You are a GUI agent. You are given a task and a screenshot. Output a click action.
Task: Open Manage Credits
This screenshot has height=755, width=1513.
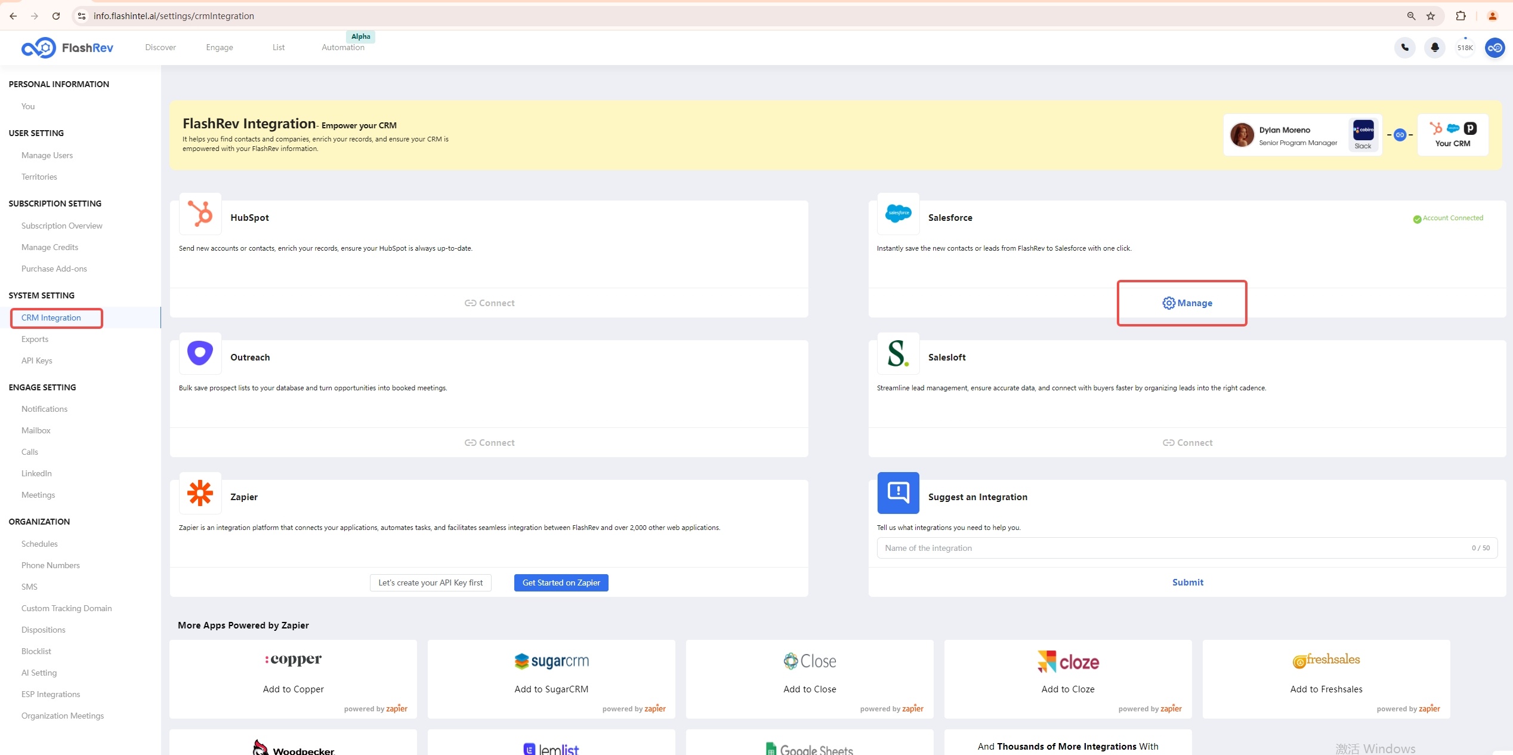click(x=50, y=247)
